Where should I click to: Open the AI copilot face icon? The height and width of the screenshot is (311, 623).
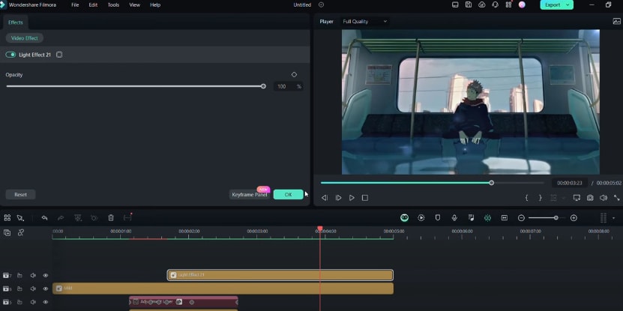pyautogui.click(x=404, y=217)
